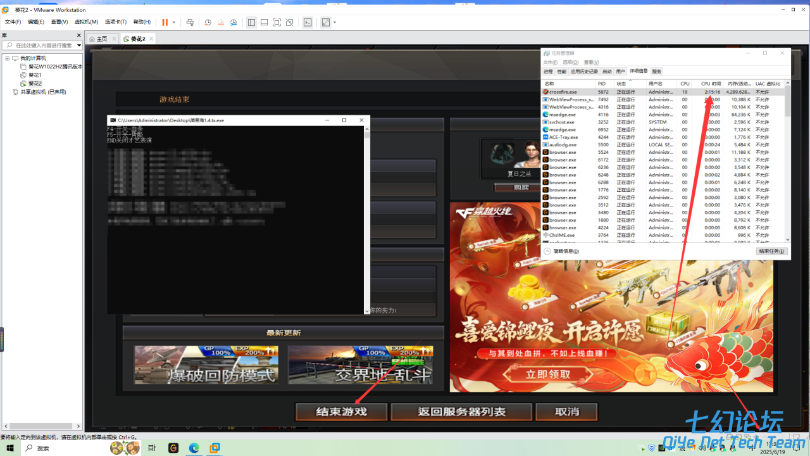The width and height of the screenshot is (810, 456).
Task: Open VMware 查看(V) menu
Action: point(59,22)
